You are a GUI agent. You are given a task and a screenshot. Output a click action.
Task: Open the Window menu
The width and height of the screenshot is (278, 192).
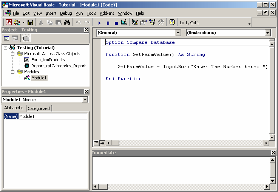(125, 13)
